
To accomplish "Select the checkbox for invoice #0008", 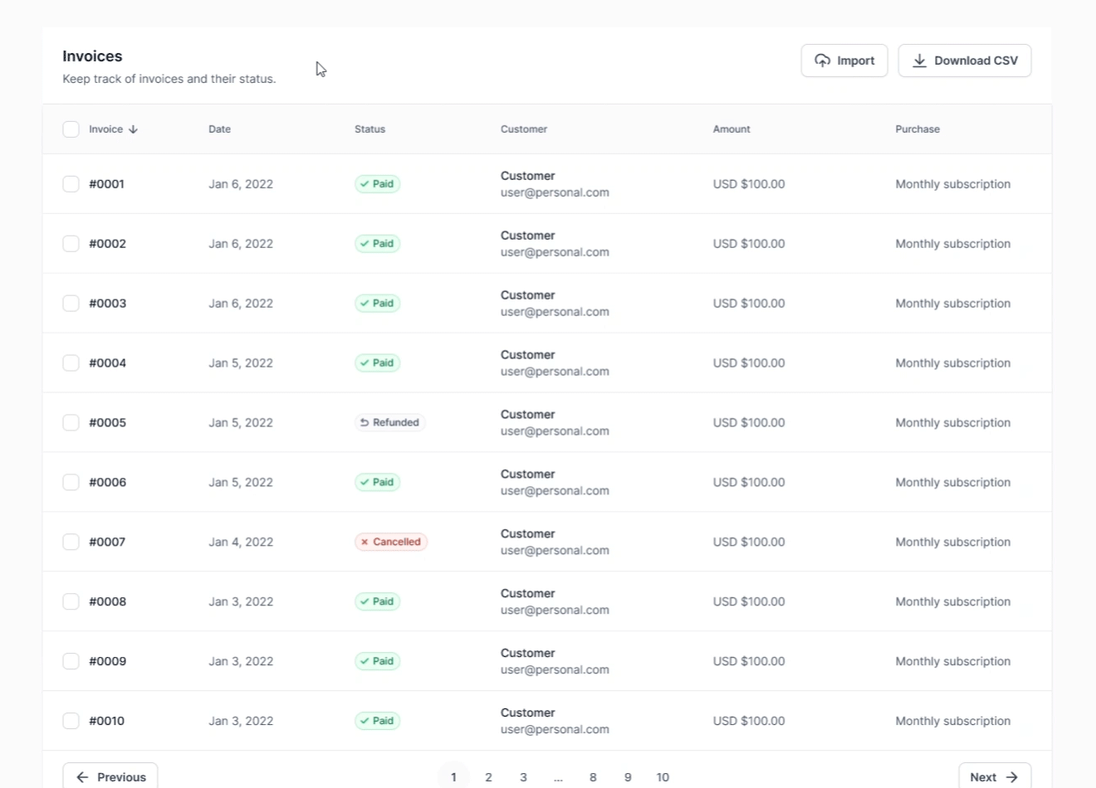I will click(x=71, y=601).
